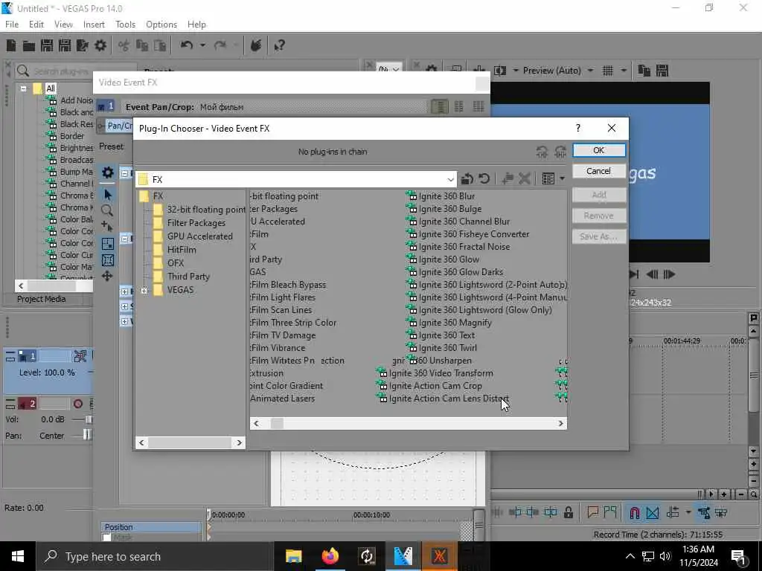
Task: Open split-screen view dropdown arrow in preview
Action: pos(516,71)
